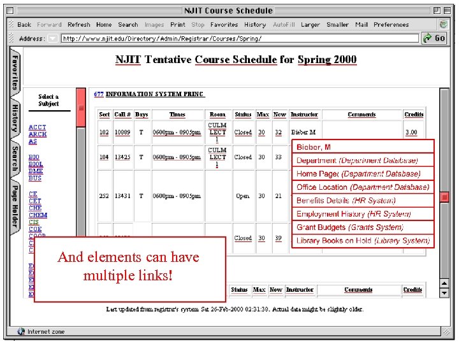Screen dimensions: 459x344
Task: Click instructor Bieber M in section 102
Action: 303,133
